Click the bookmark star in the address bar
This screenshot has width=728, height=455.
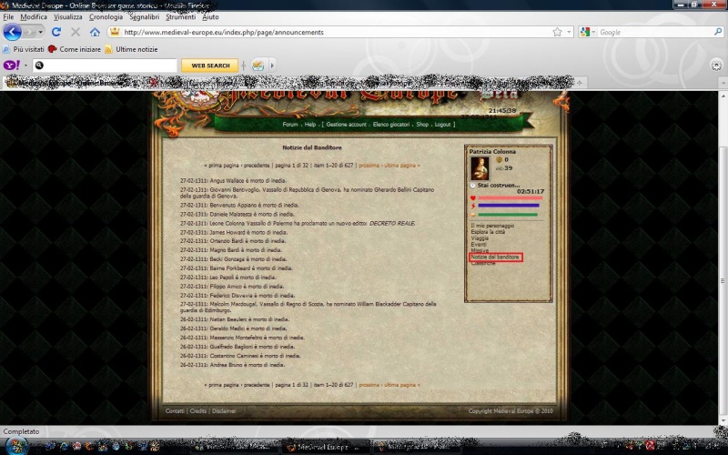[x=556, y=32]
